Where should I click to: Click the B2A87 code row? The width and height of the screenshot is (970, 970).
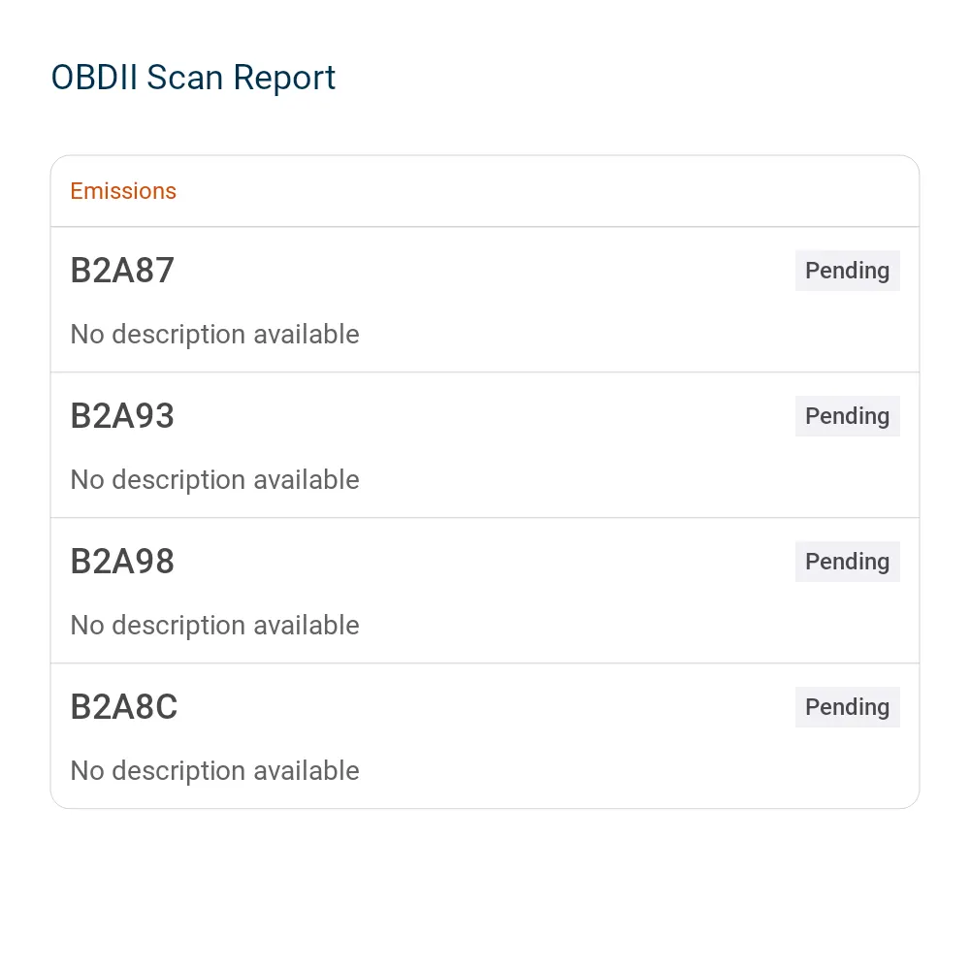[x=485, y=300]
